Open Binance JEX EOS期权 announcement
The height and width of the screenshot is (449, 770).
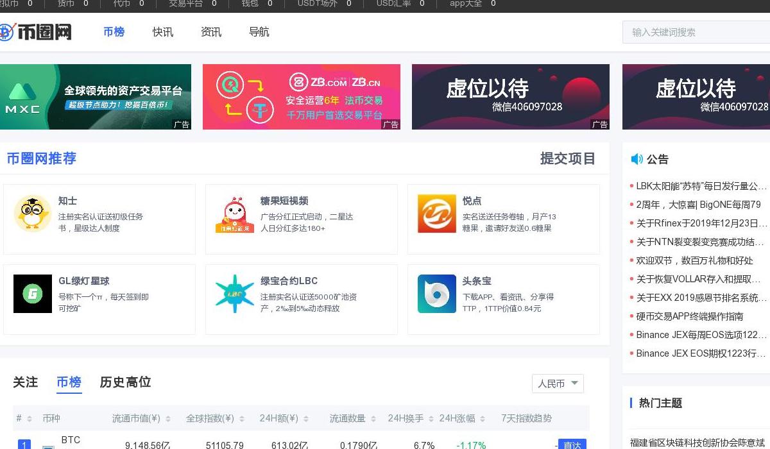(x=701, y=353)
